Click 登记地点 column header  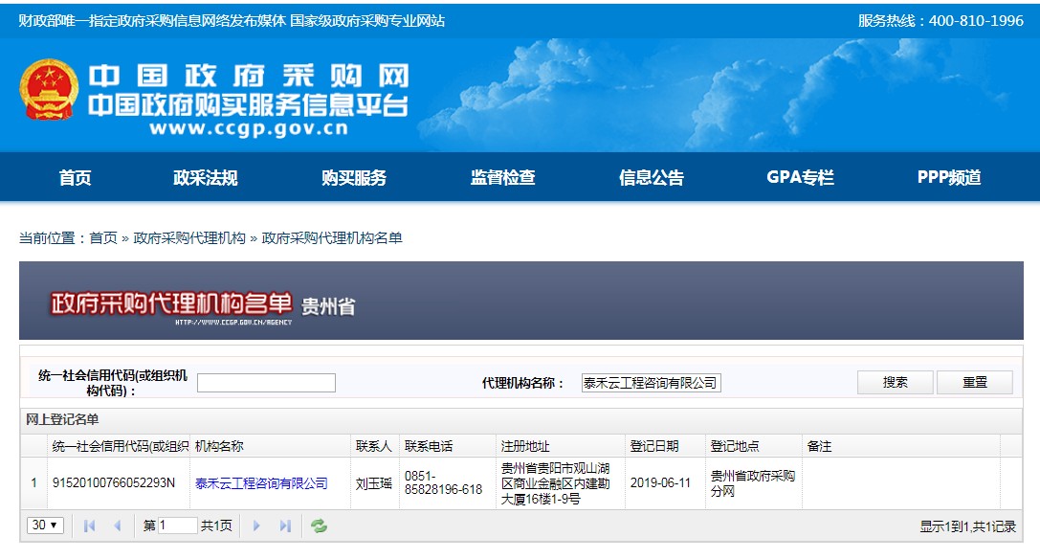pyautogui.click(x=754, y=446)
